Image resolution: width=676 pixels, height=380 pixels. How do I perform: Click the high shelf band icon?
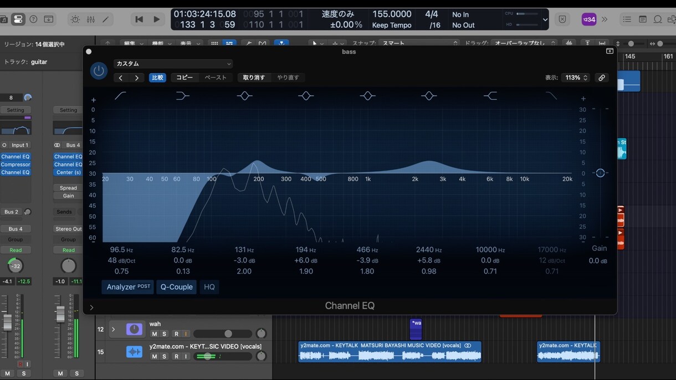tap(490, 96)
